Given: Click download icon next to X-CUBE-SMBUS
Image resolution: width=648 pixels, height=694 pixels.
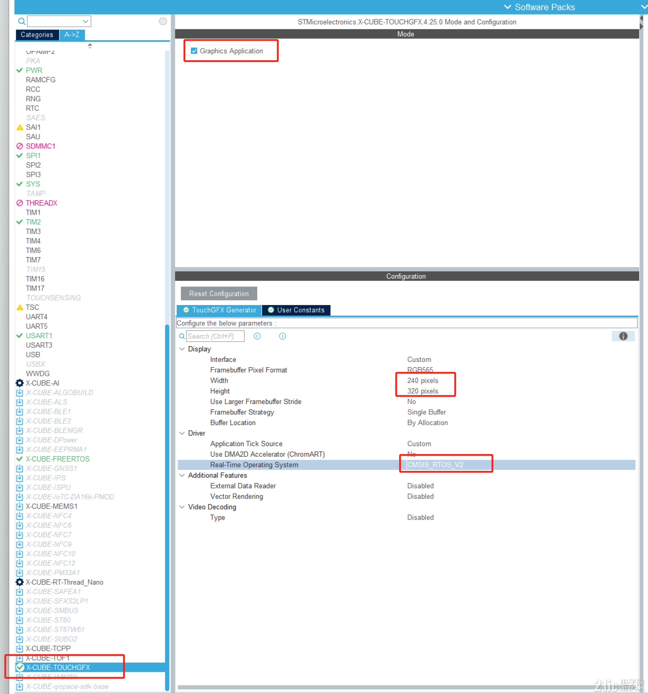Looking at the screenshot, I should (20, 610).
